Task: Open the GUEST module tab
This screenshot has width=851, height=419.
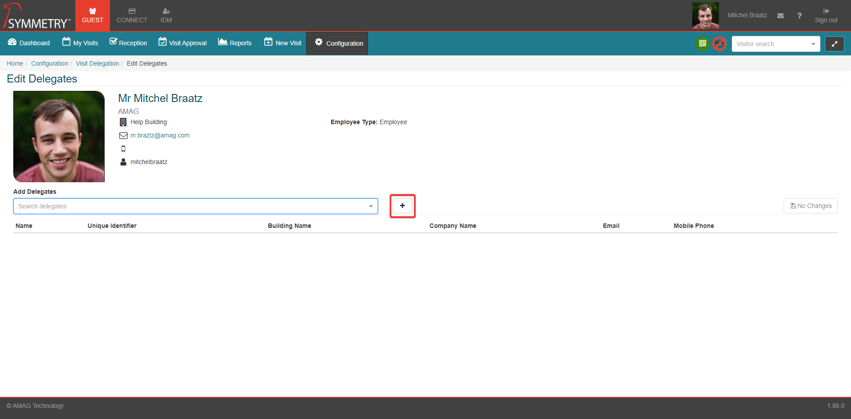Action: pyautogui.click(x=93, y=16)
